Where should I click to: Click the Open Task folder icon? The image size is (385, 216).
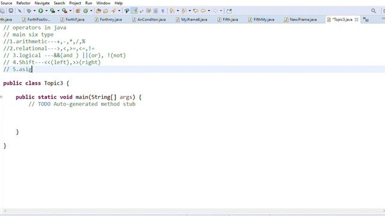click(106, 11)
